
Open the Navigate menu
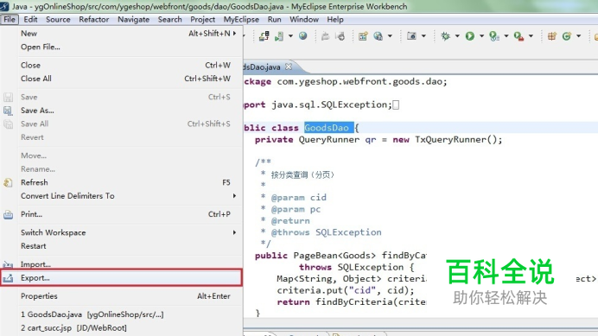coord(133,20)
